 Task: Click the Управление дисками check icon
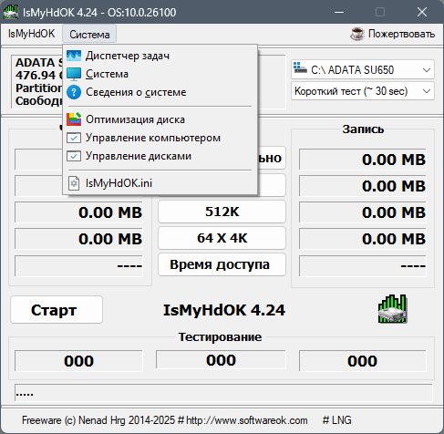(x=74, y=156)
